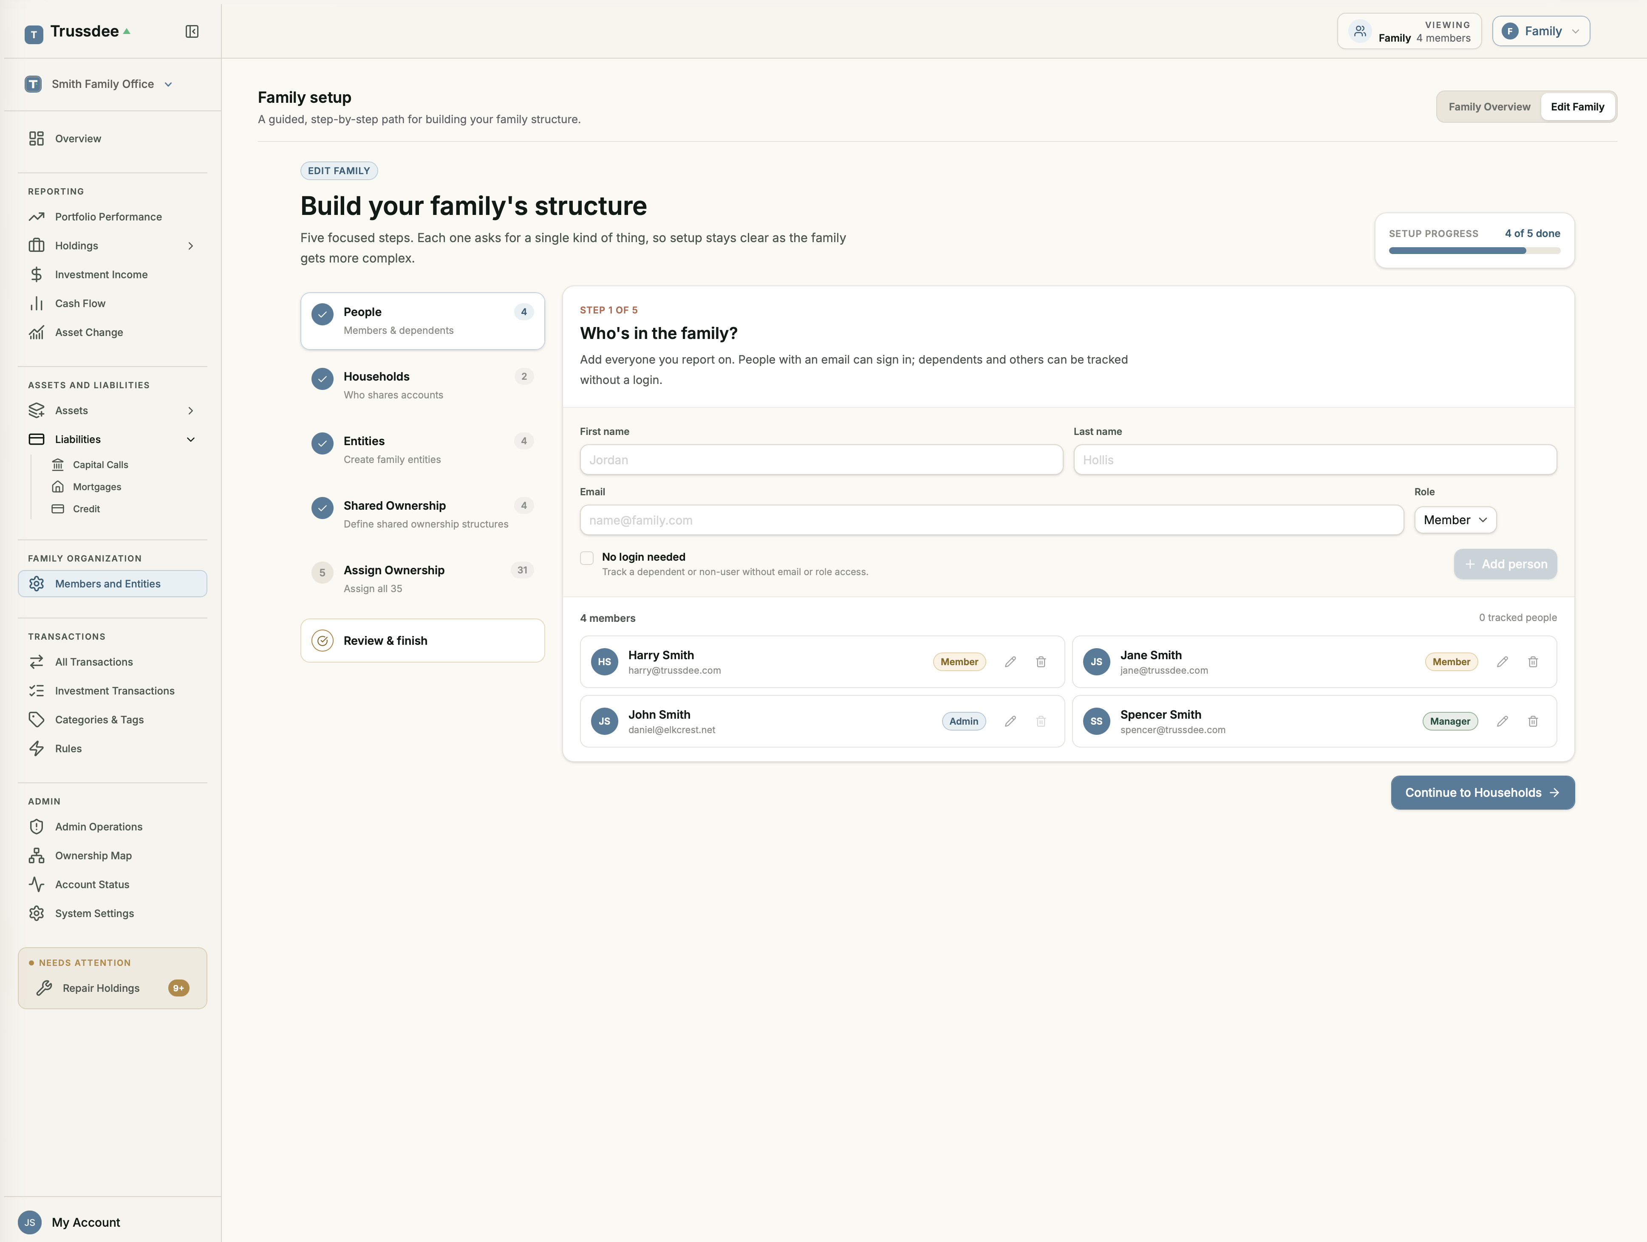Delete Jane Smith with trash icon
Screen dimensions: 1647x1242
pos(1533,661)
